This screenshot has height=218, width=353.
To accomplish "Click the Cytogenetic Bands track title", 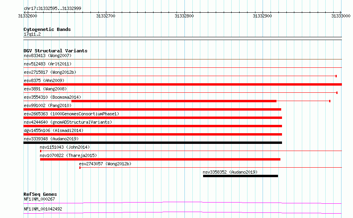I will (47, 29).
